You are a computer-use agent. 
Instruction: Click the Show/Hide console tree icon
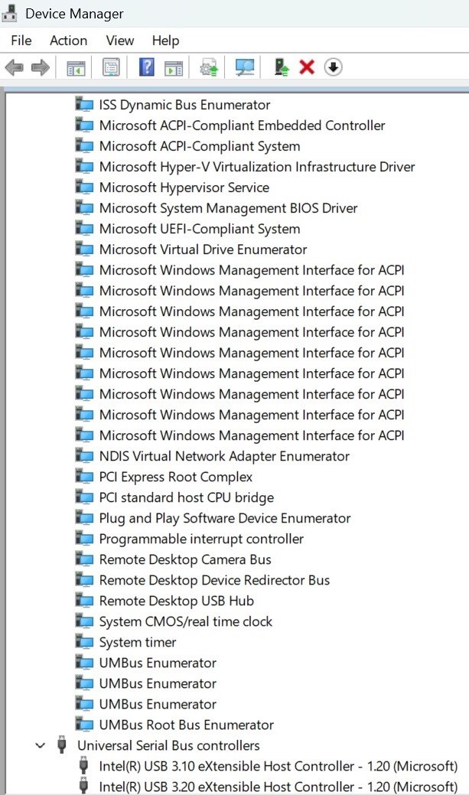pyautogui.click(x=77, y=67)
